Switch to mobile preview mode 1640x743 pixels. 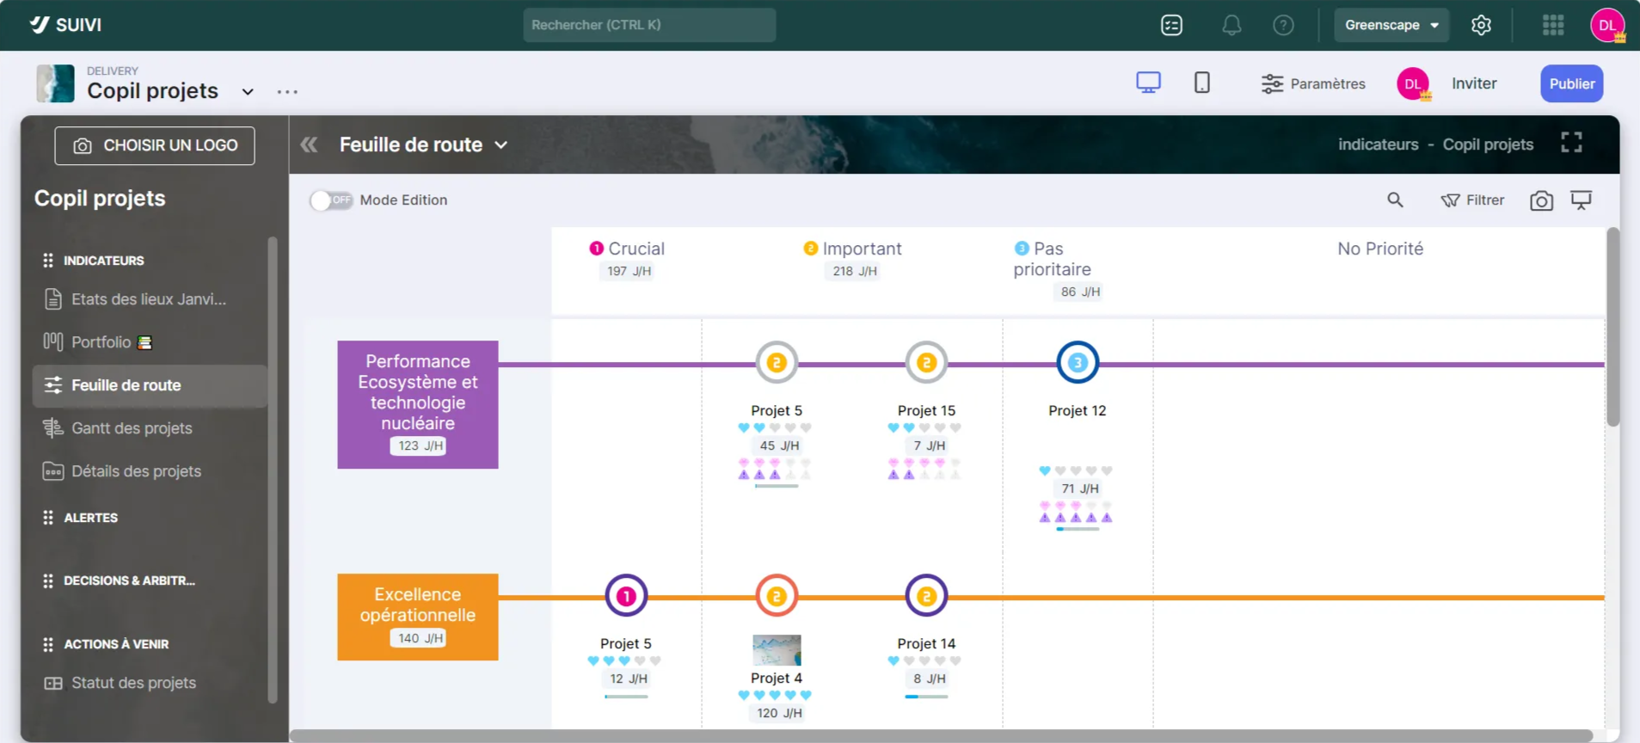1201,83
